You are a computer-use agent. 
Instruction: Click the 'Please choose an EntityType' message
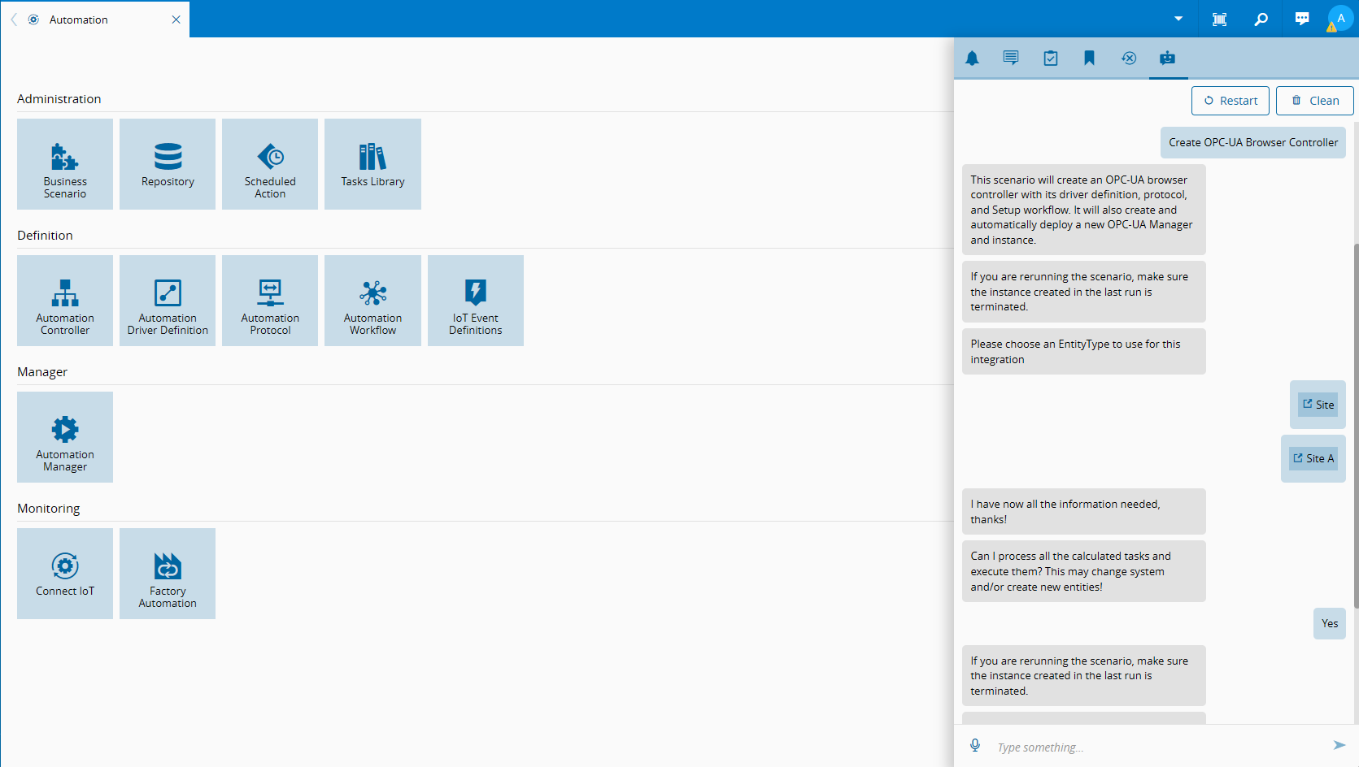[1083, 352]
